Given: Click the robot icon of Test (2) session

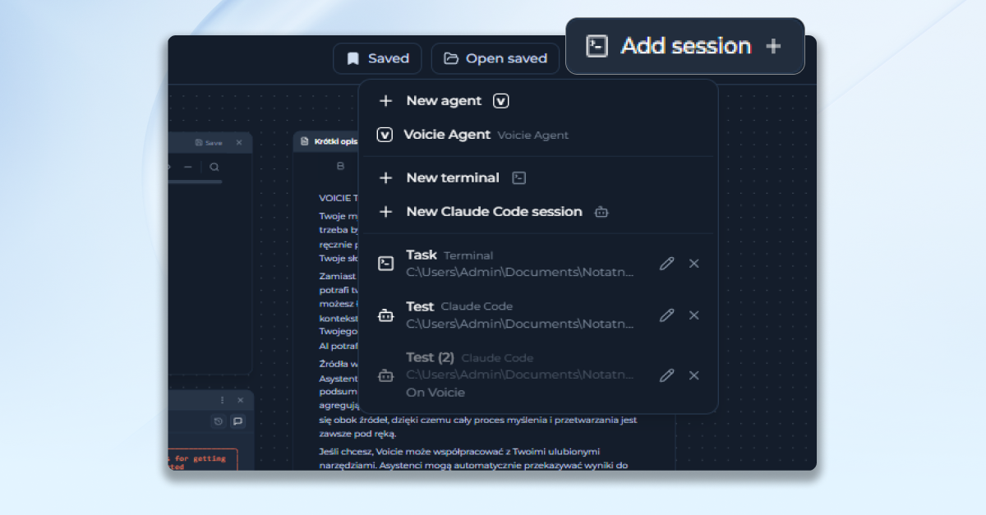Looking at the screenshot, I should tap(385, 375).
